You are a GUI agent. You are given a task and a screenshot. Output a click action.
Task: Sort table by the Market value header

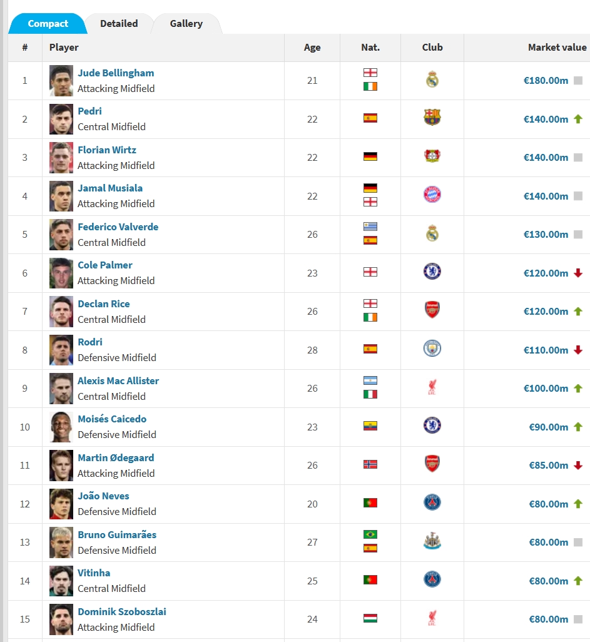[557, 48]
